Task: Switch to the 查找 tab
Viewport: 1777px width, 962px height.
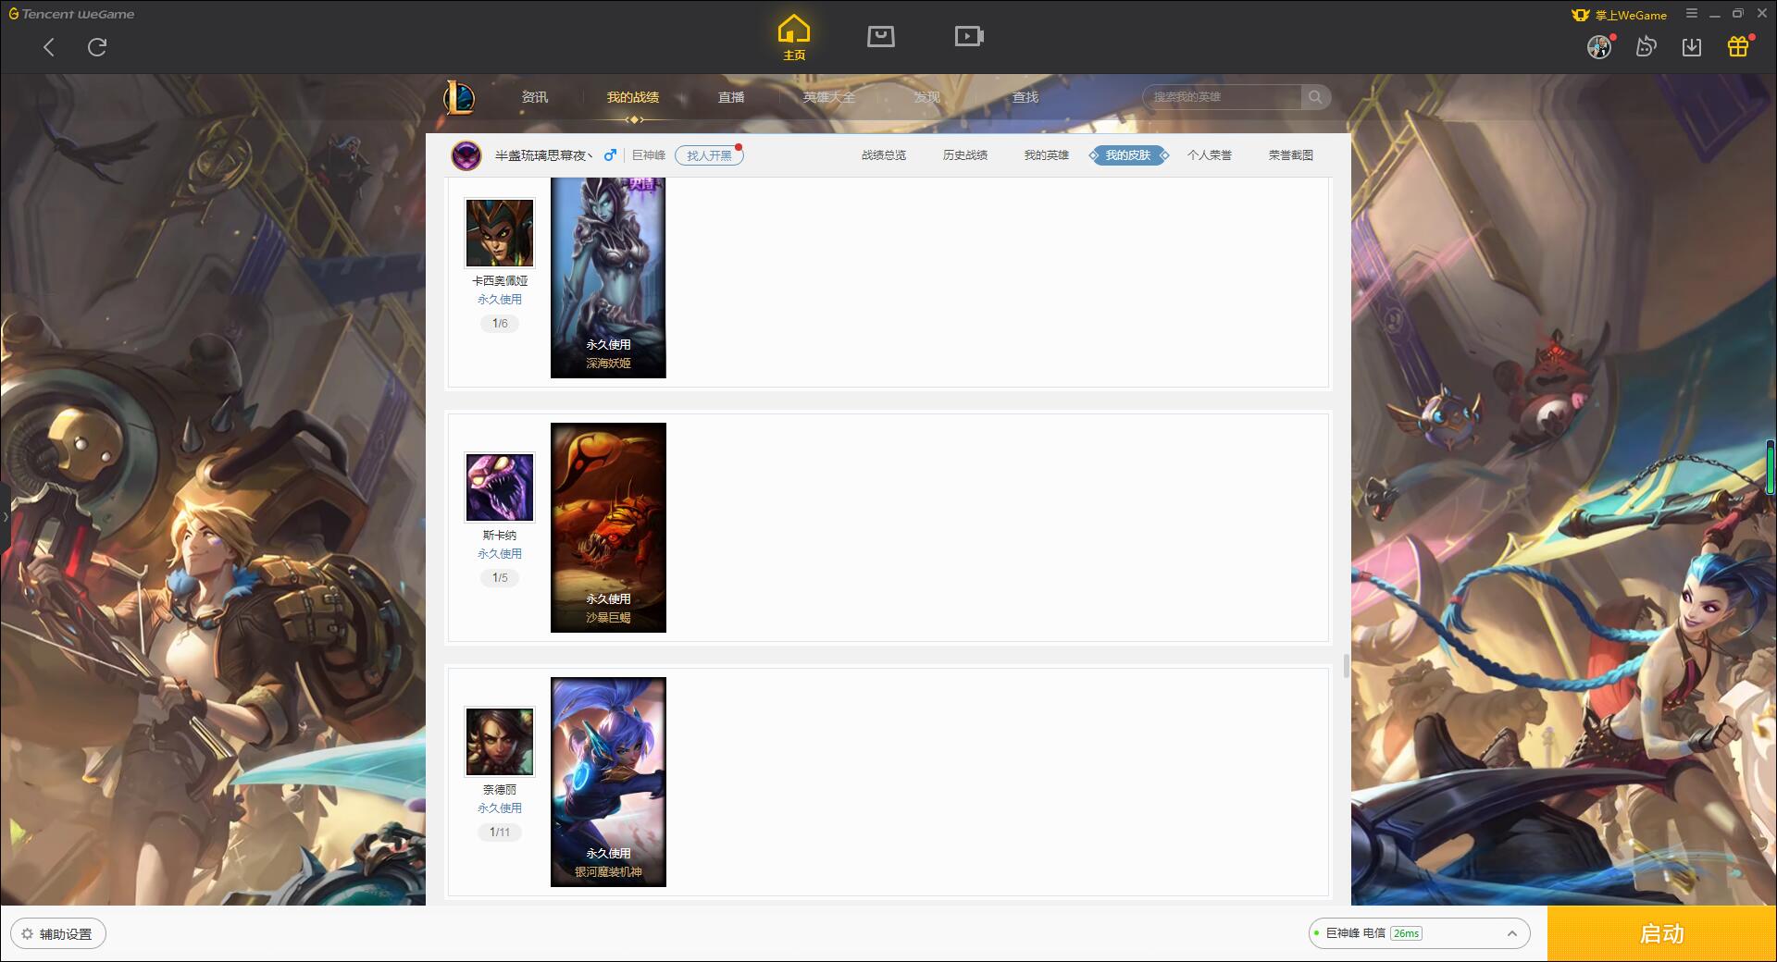Action: (x=1025, y=97)
